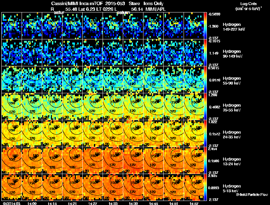This screenshot has height=205, width=270.
Task: Select color bar beside Hydrogen 55-90 keV row
Action: [x=205, y=80]
